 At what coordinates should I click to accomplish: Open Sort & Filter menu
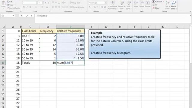pos(167,5)
